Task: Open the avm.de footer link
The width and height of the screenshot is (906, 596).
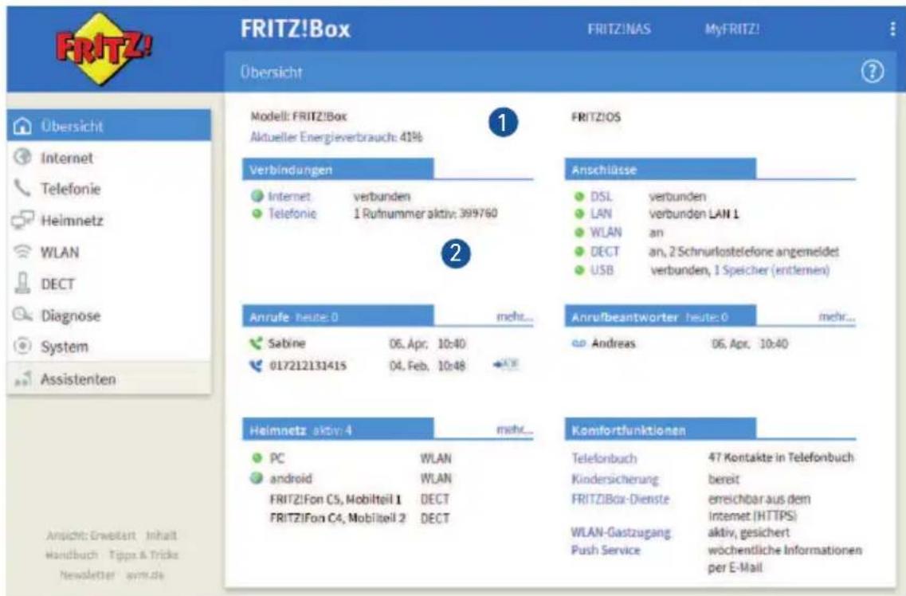Action: coord(145,574)
